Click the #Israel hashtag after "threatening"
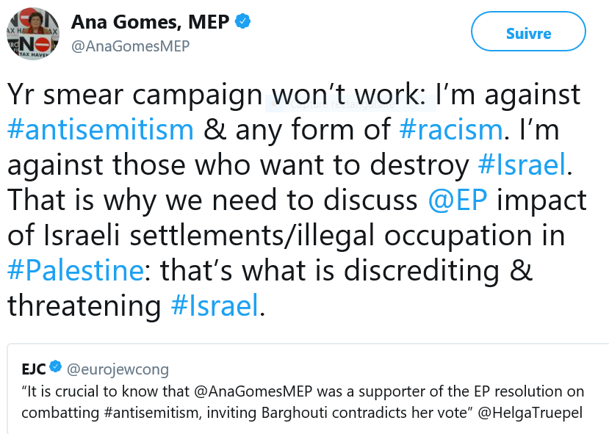This screenshot has height=434, width=609. pyautogui.click(x=215, y=305)
